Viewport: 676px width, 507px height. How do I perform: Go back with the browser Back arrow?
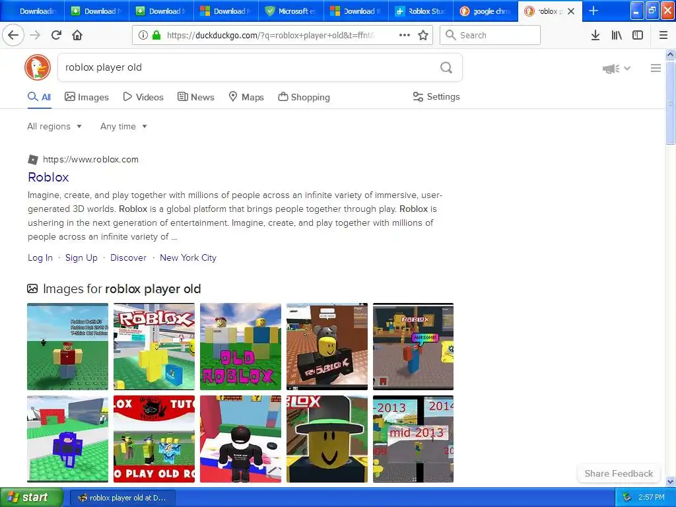(13, 35)
